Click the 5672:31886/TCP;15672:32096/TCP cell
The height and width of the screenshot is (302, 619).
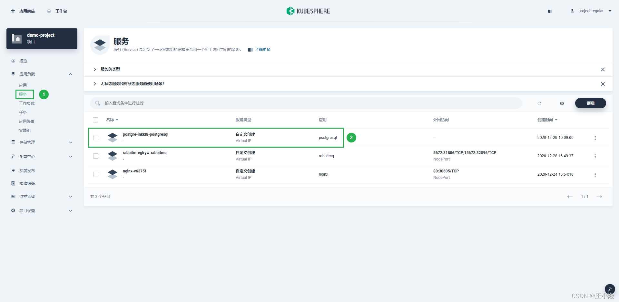click(x=465, y=153)
